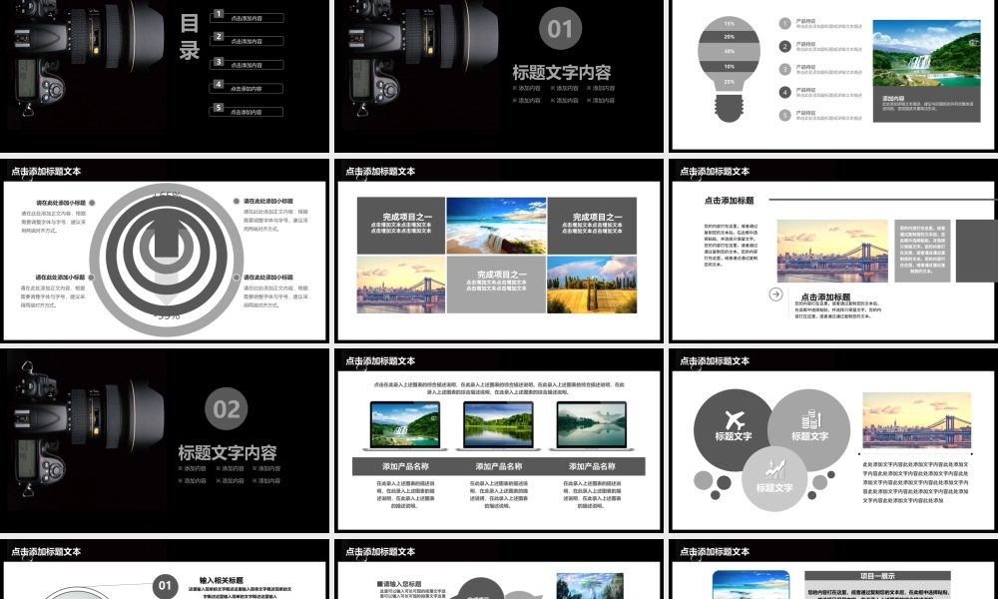Click the gray 01 circle badge on section slide
This screenshot has width=998, height=599.
pos(560,29)
